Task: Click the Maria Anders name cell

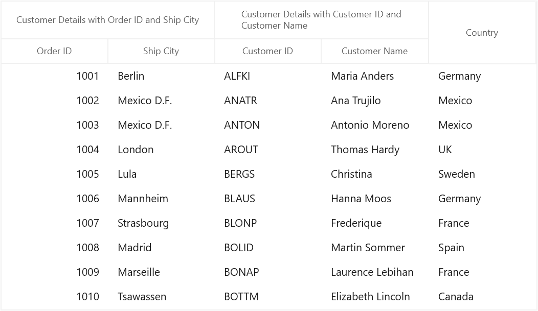Action: 374,76
